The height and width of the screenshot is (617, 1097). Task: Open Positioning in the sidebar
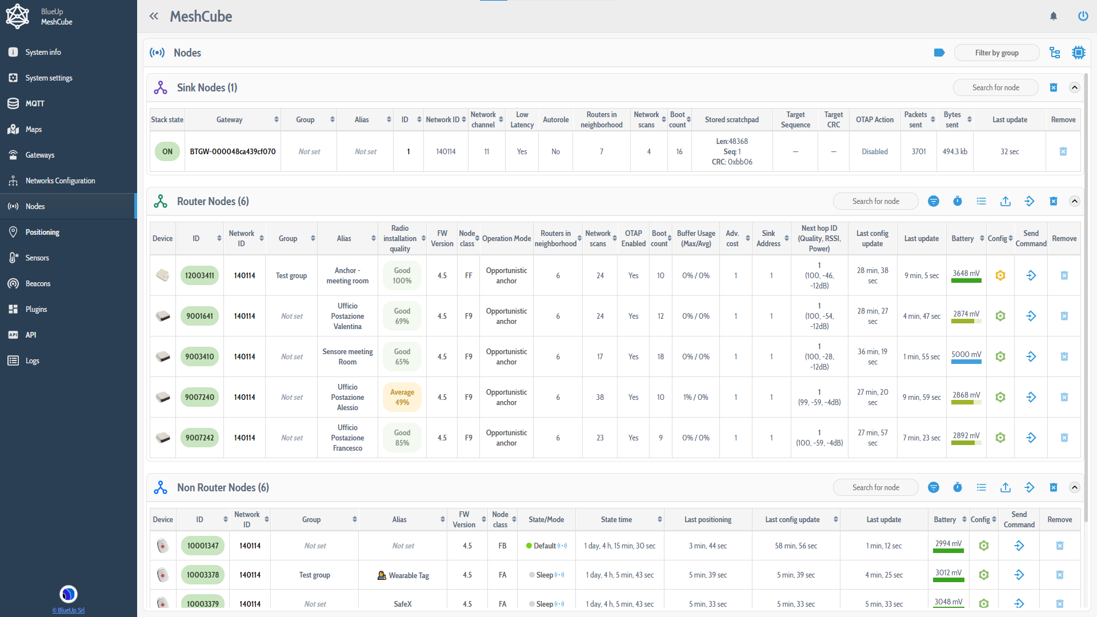tap(42, 232)
